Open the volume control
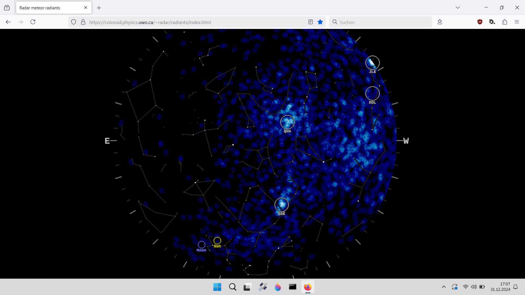Screen dimensions: 525x295 [x=474, y=287]
